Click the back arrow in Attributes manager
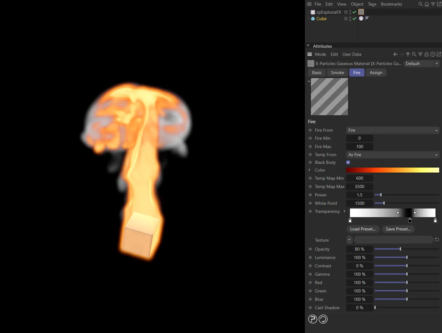The width and height of the screenshot is (442, 333). tap(396, 54)
